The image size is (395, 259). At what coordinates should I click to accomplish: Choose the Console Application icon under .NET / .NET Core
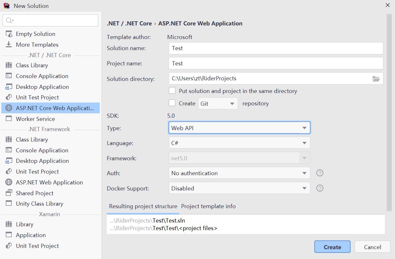[x=9, y=76]
